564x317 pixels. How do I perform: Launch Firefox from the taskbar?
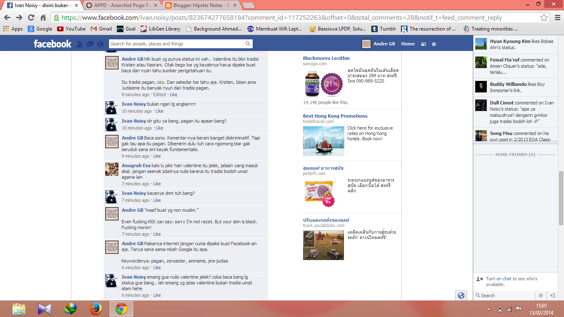[x=95, y=309]
